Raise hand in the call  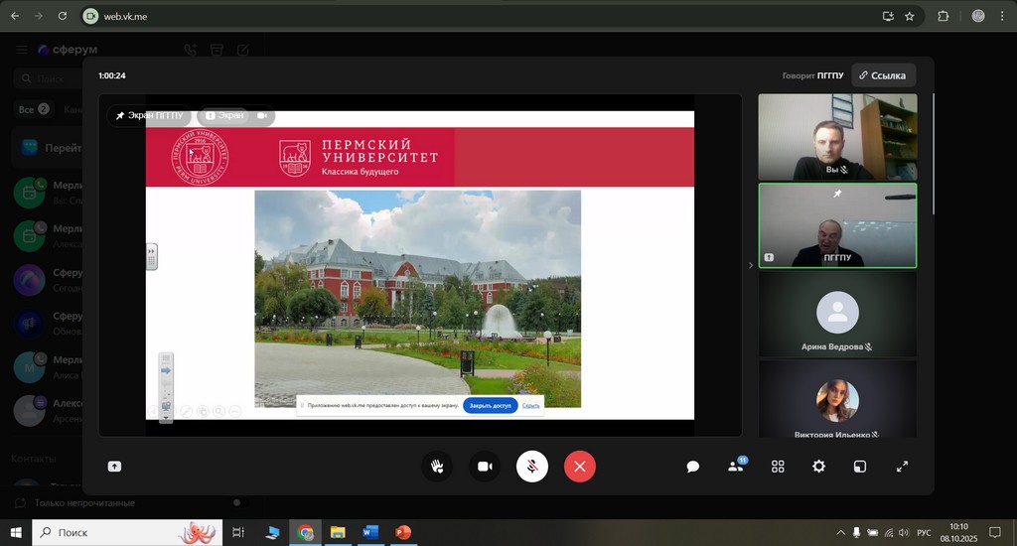pos(436,467)
